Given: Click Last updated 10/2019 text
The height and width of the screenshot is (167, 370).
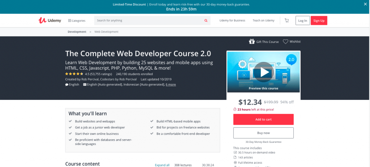Looking at the screenshot, I should point(156,79).
